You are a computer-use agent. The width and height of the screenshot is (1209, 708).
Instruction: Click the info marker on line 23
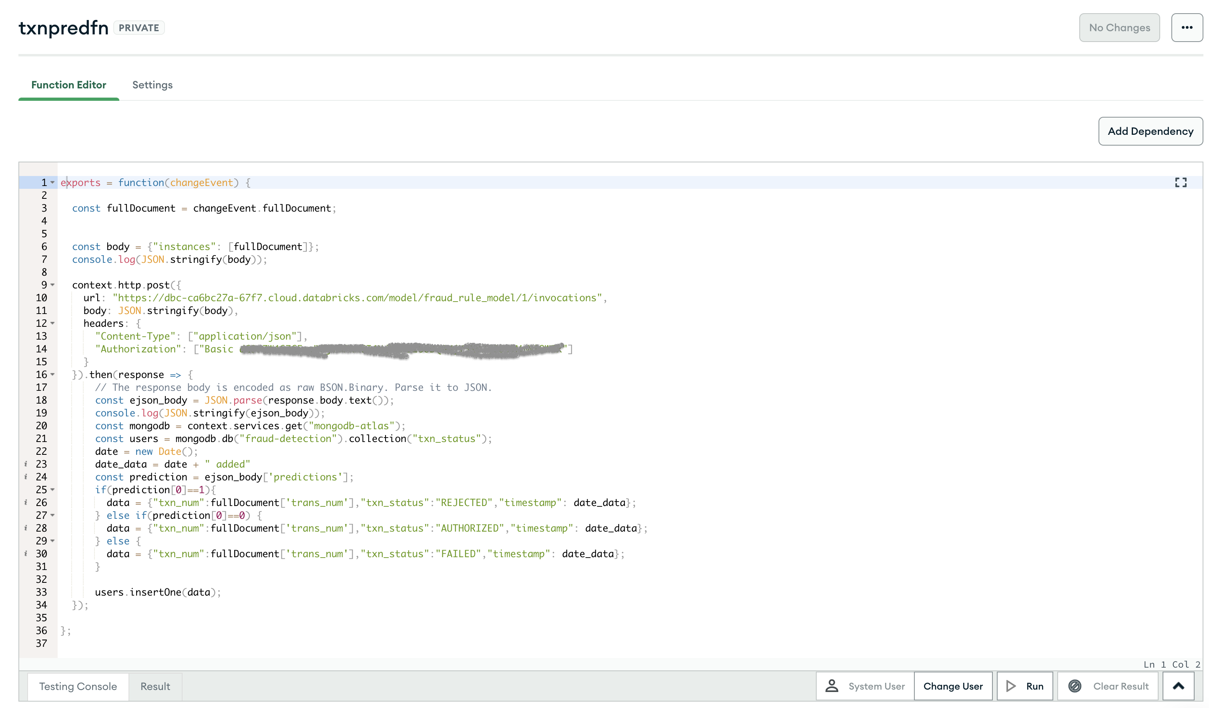click(x=26, y=464)
